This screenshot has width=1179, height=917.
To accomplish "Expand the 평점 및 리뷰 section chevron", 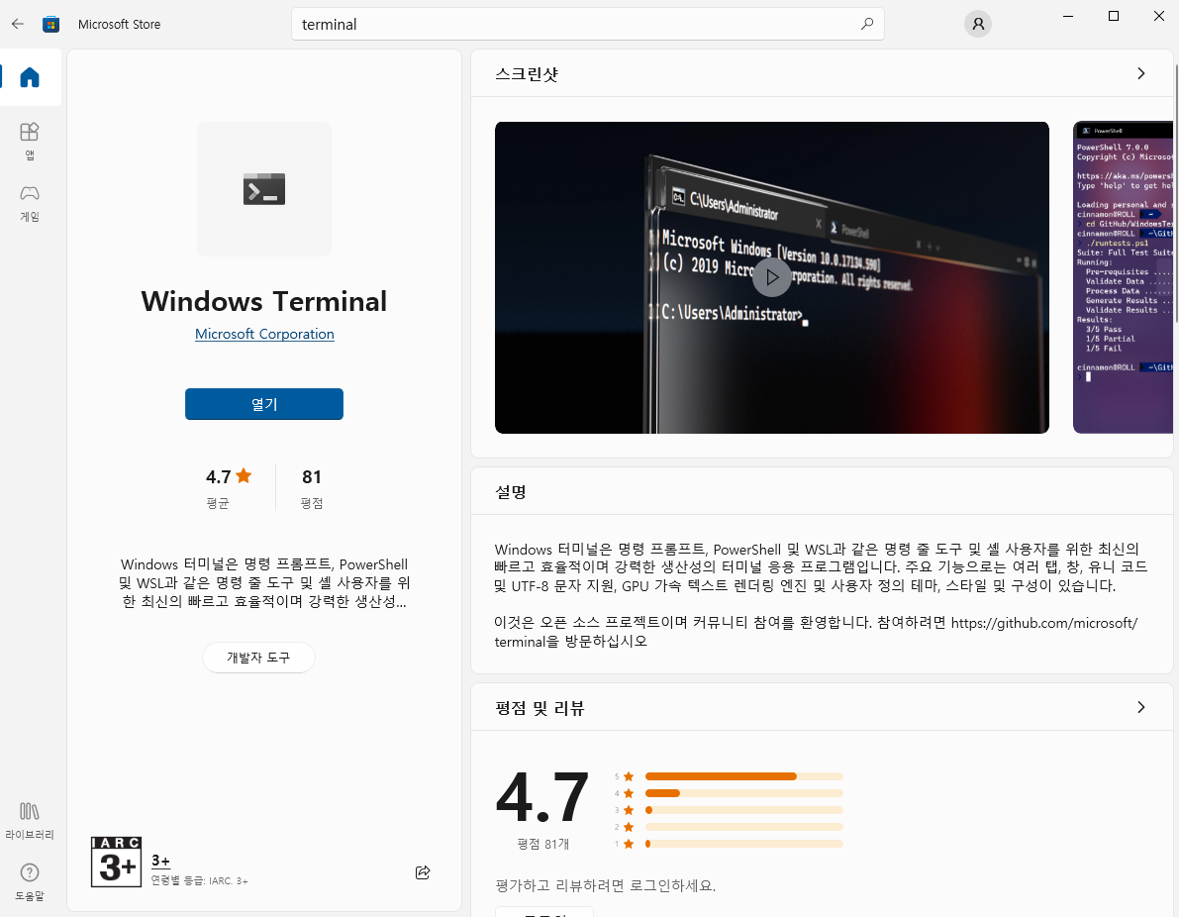I will [x=1140, y=707].
